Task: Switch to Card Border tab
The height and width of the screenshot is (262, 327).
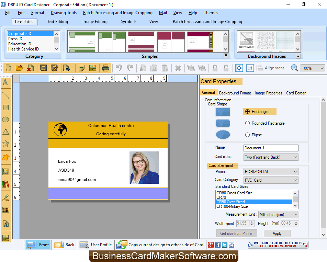Action: [296, 93]
